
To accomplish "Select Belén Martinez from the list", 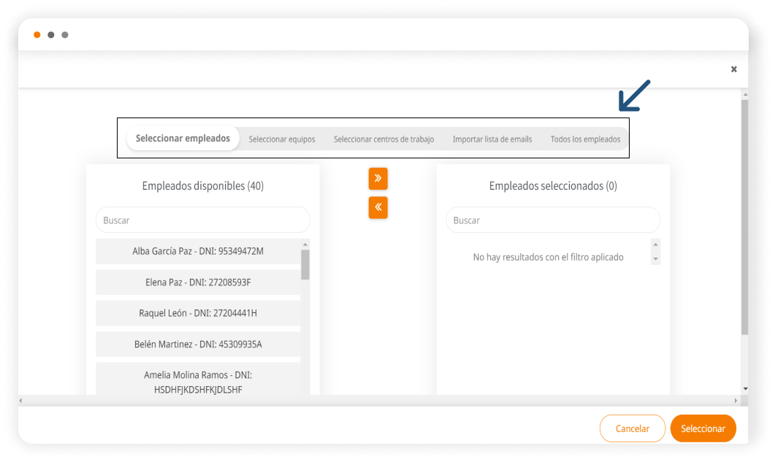I will 197,344.
